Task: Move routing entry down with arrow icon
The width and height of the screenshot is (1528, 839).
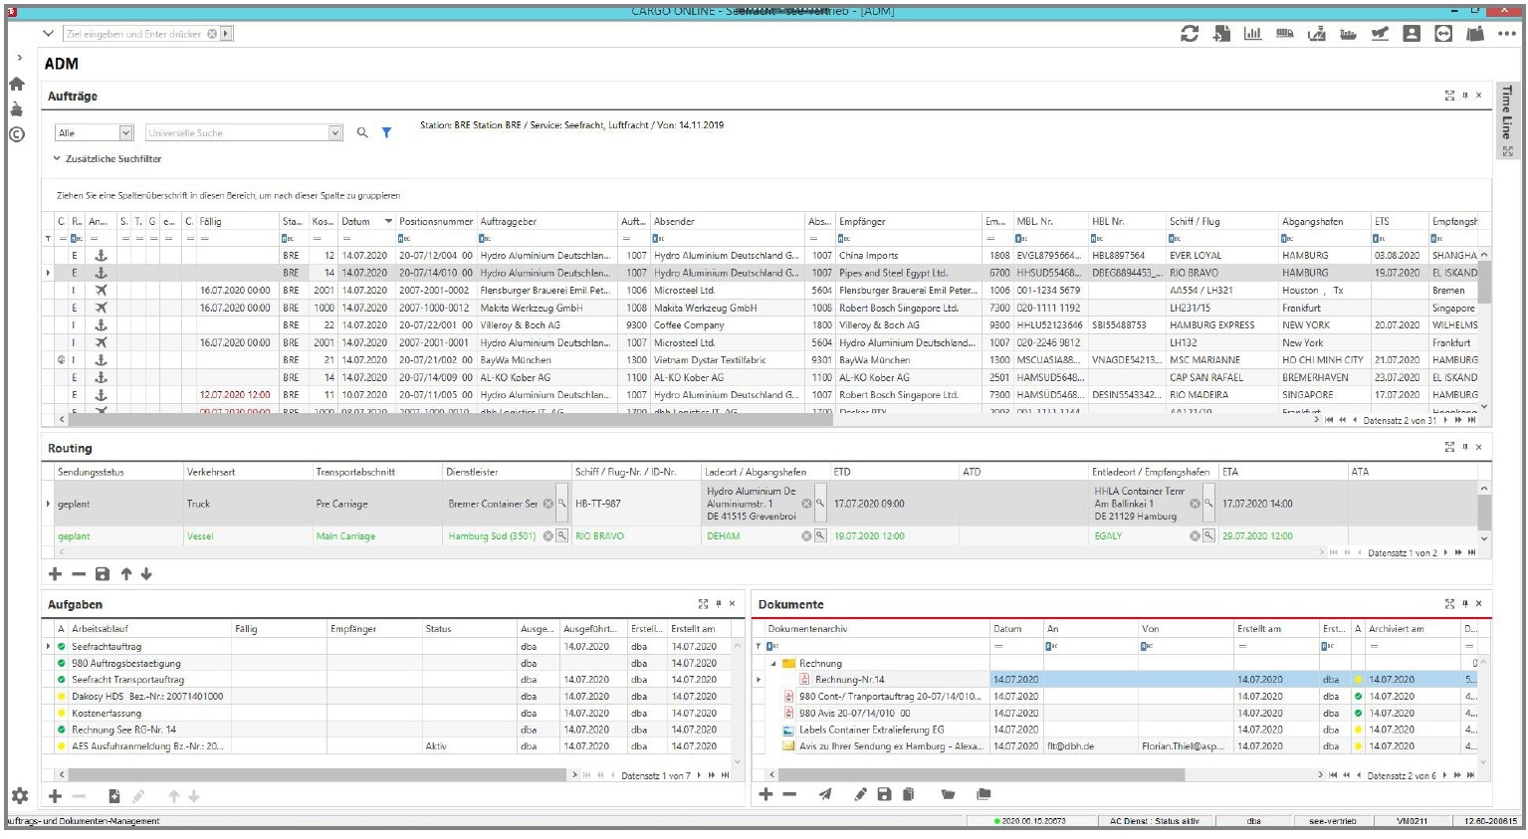Action: point(146,574)
